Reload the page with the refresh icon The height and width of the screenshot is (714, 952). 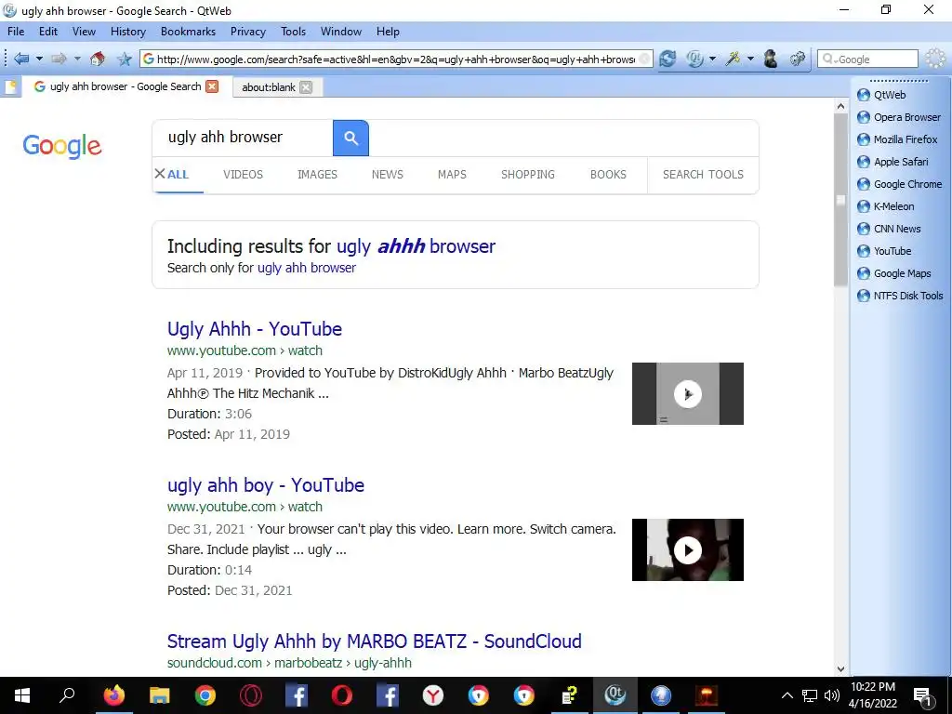click(668, 59)
